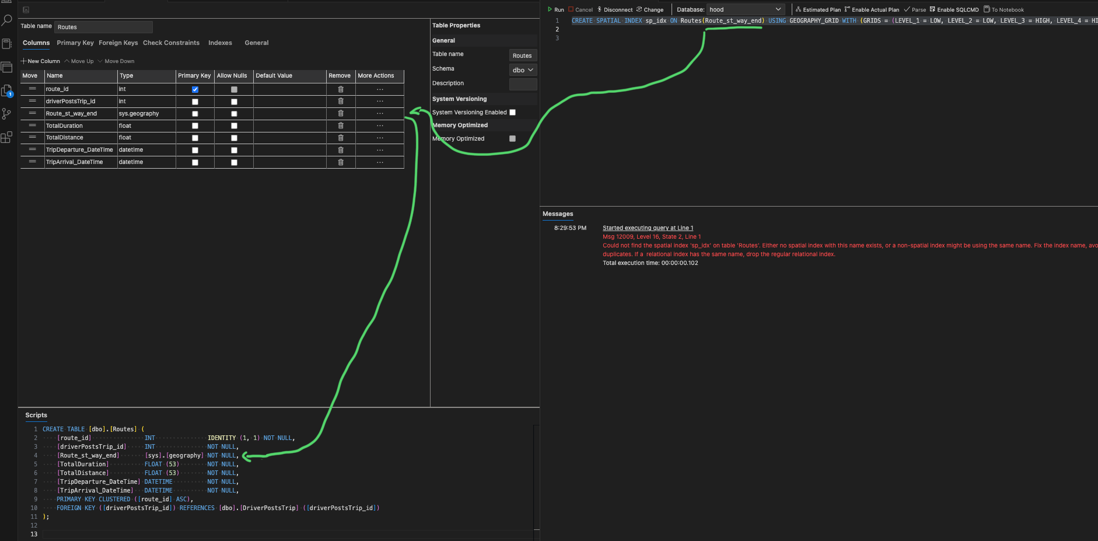This screenshot has width=1098, height=541.
Task: Remove the TotalDistance column with the trash icon
Action: click(x=341, y=138)
